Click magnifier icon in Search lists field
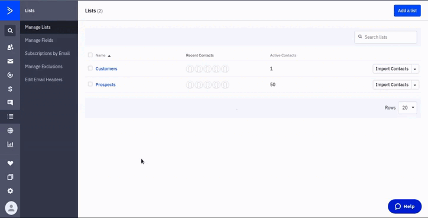The width and height of the screenshot is (428, 218). [x=360, y=37]
